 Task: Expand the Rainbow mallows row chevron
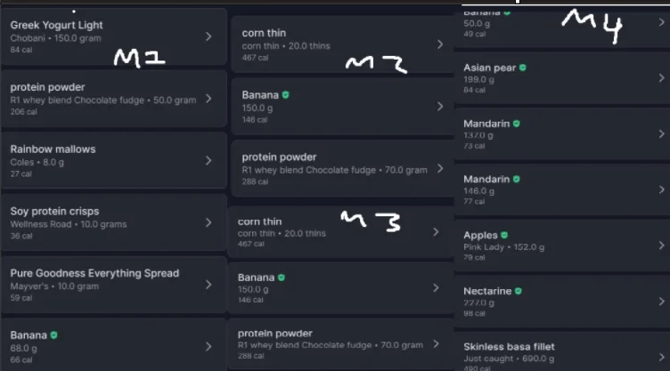[x=208, y=160]
